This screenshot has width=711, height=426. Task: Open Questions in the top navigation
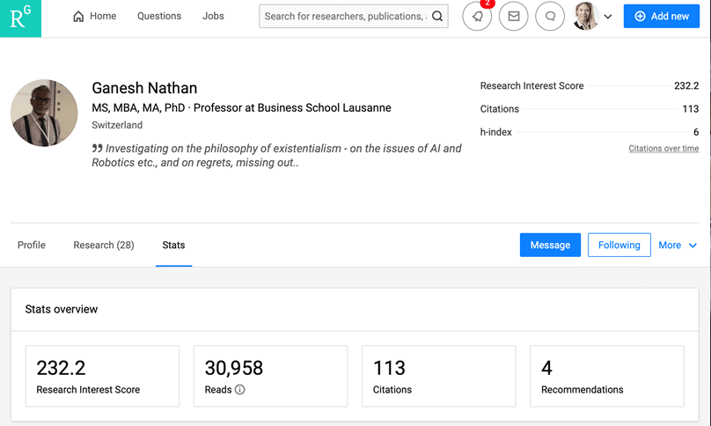(x=159, y=16)
